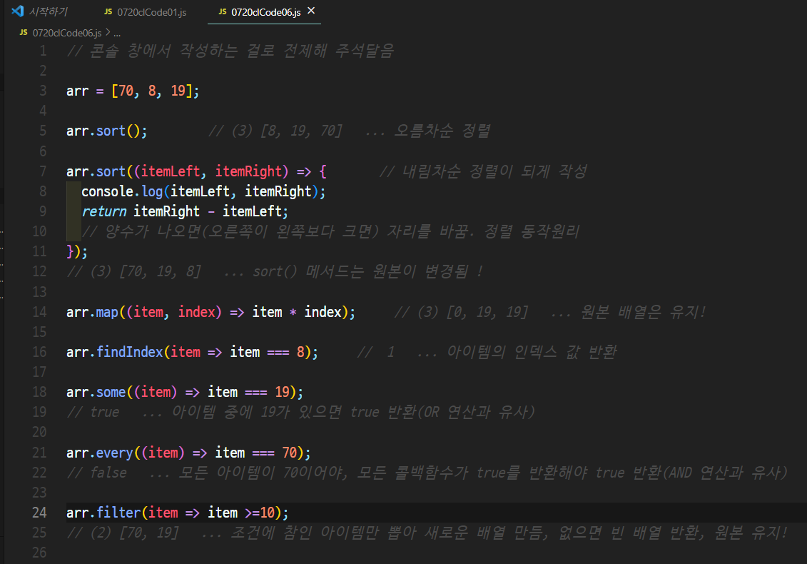Click the comment '// 1 ... 아이템의 인덱스 값 반환'
The height and width of the screenshot is (564, 807).
[x=487, y=352]
